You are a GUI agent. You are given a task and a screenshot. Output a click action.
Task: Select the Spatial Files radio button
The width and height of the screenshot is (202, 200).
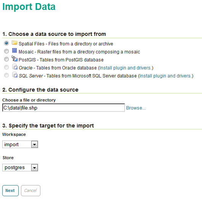coord(6,43)
